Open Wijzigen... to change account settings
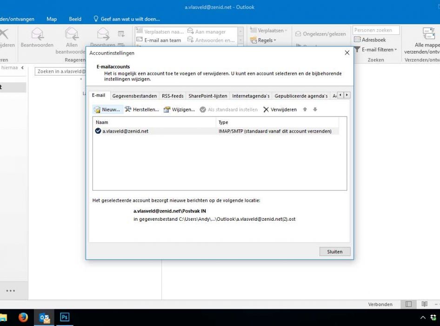Image resolution: width=440 pixels, height=326 pixels. (180, 109)
